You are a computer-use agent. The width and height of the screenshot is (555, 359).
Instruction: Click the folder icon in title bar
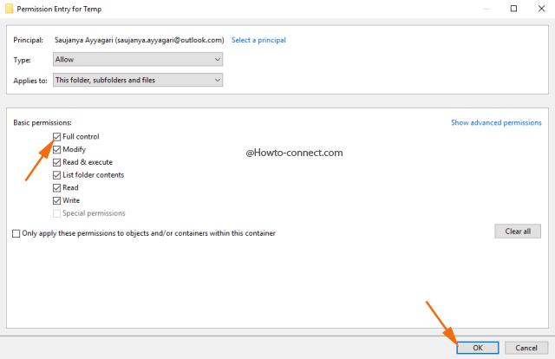pyautogui.click(x=8, y=8)
